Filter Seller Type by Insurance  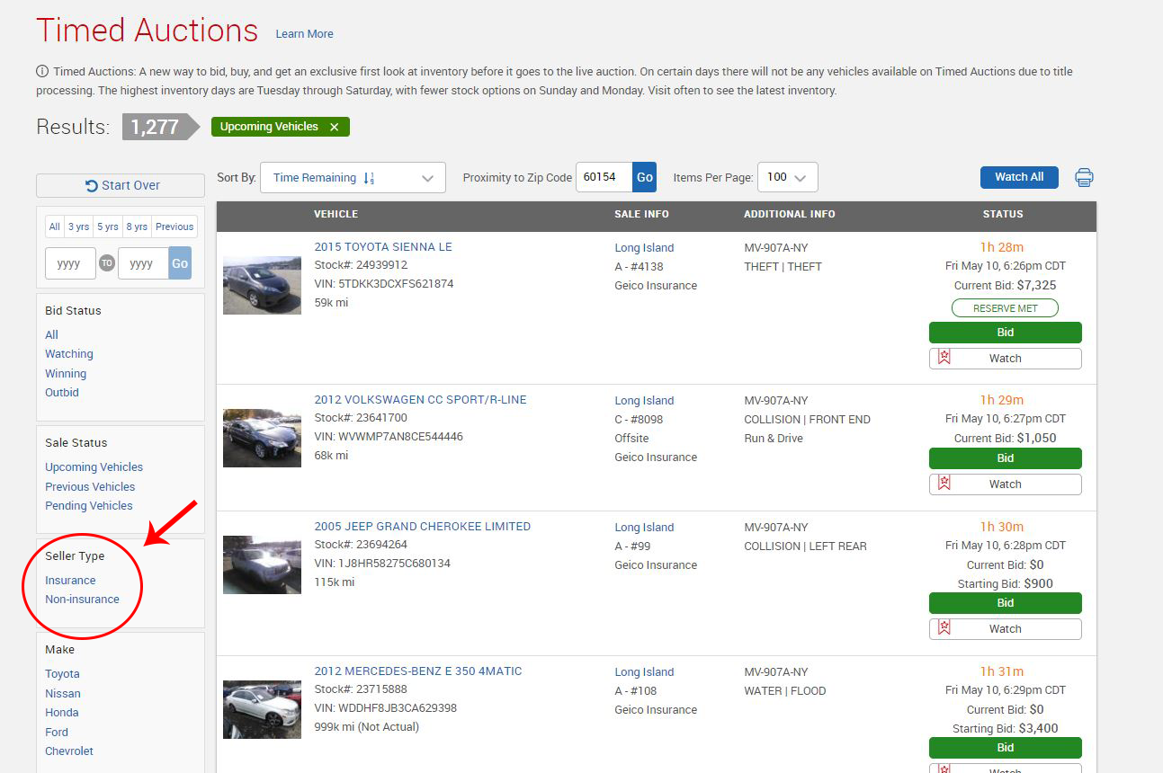click(x=70, y=581)
